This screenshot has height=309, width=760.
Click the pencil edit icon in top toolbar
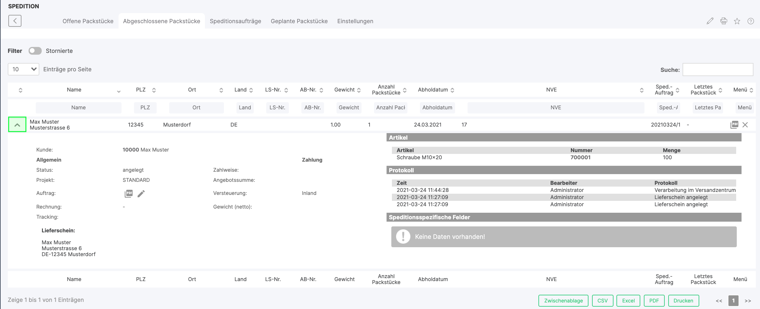[x=710, y=21]
